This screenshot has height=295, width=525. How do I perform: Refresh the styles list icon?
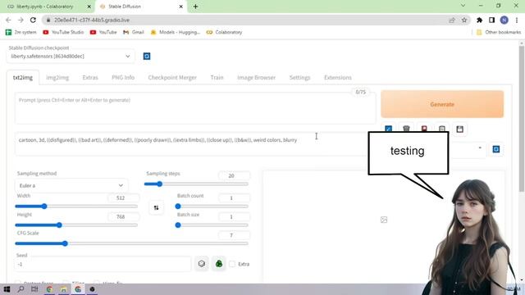pos(496,149)
